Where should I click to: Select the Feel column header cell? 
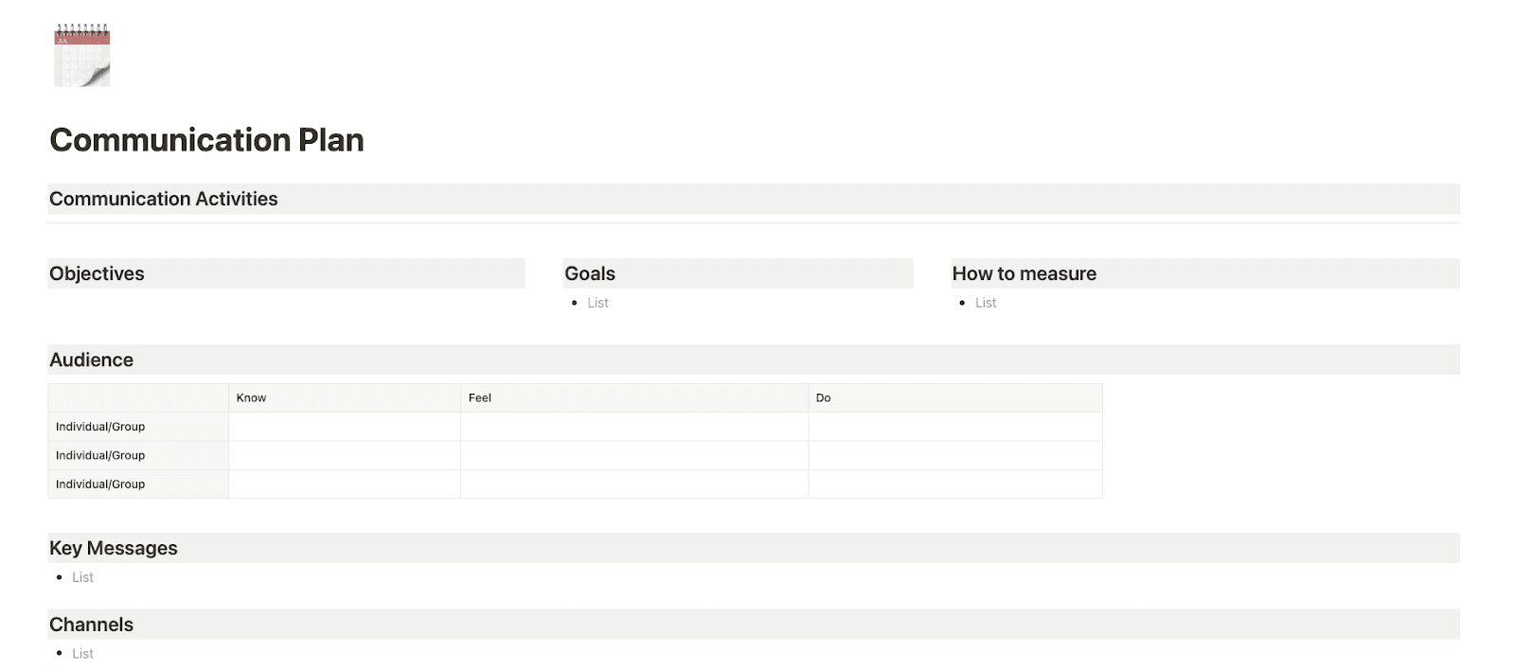633,398
